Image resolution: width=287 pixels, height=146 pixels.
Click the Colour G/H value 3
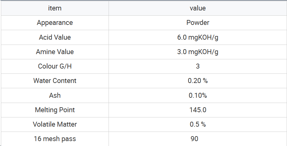[198, 66]
